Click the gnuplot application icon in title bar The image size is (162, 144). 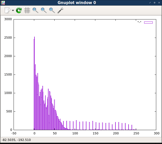pyautogui.click(x=3, y=3)
